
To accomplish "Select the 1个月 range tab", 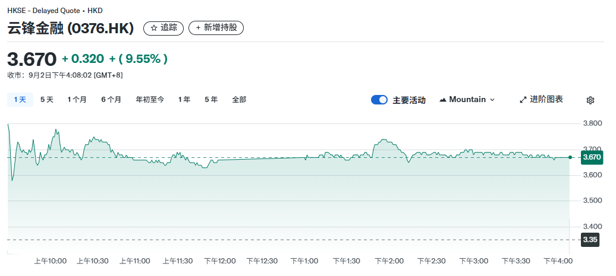I will (77, 100).
